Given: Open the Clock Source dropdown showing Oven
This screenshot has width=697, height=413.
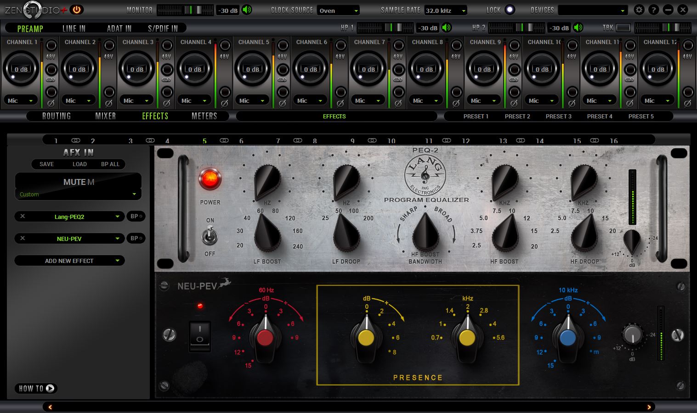Looking at the screenshot, I should [x=338, y=11].
